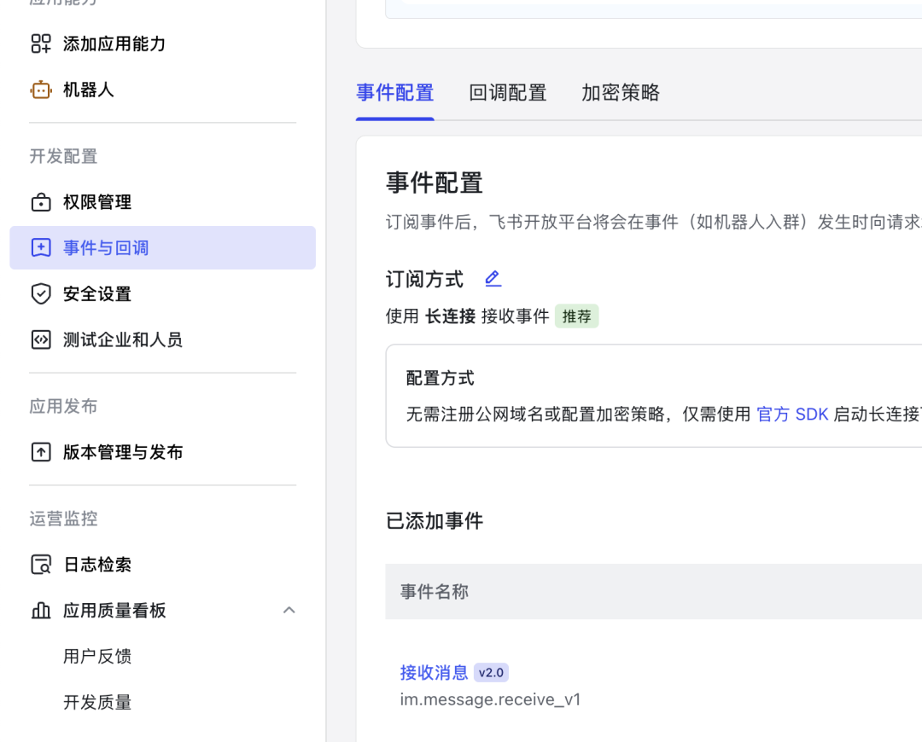Click the 添加应用能力 sidebar icon

40,43
